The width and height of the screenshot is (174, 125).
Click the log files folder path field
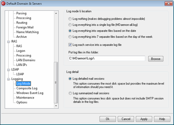(x=107, y=58)
